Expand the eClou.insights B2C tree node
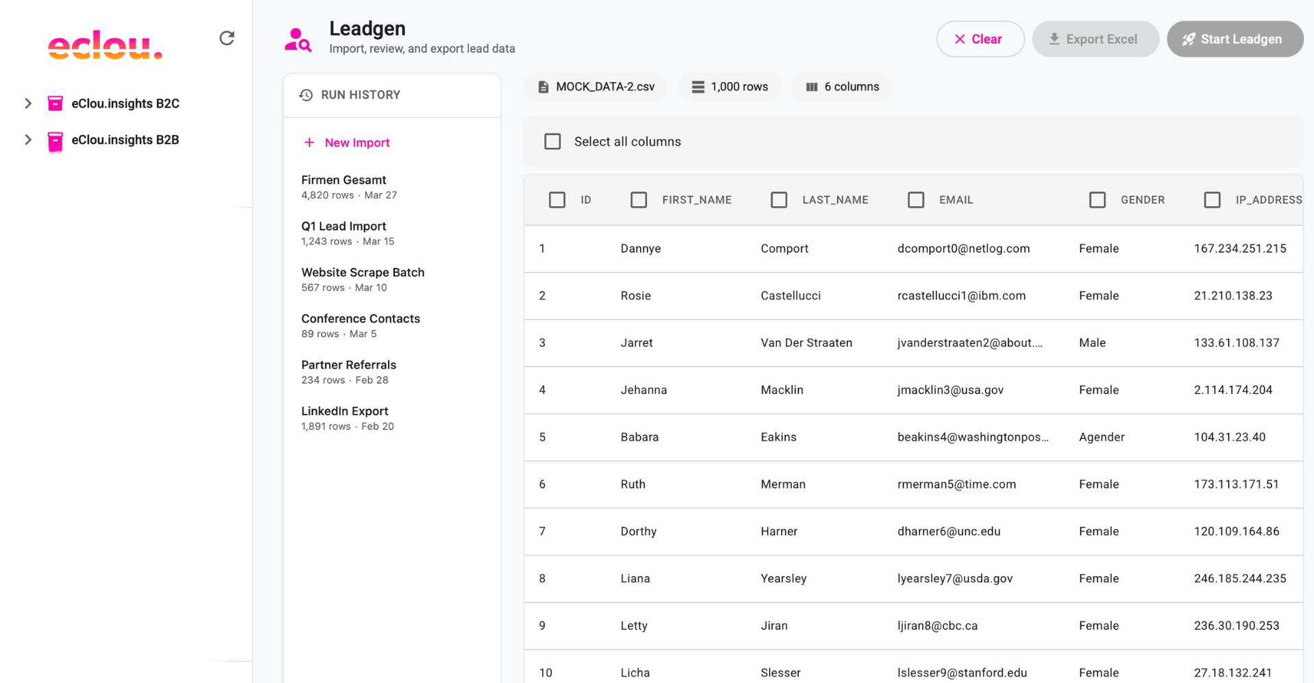The width and height of the screenshot is (1314, 683). pyautogui.click(x=28, y=103)
